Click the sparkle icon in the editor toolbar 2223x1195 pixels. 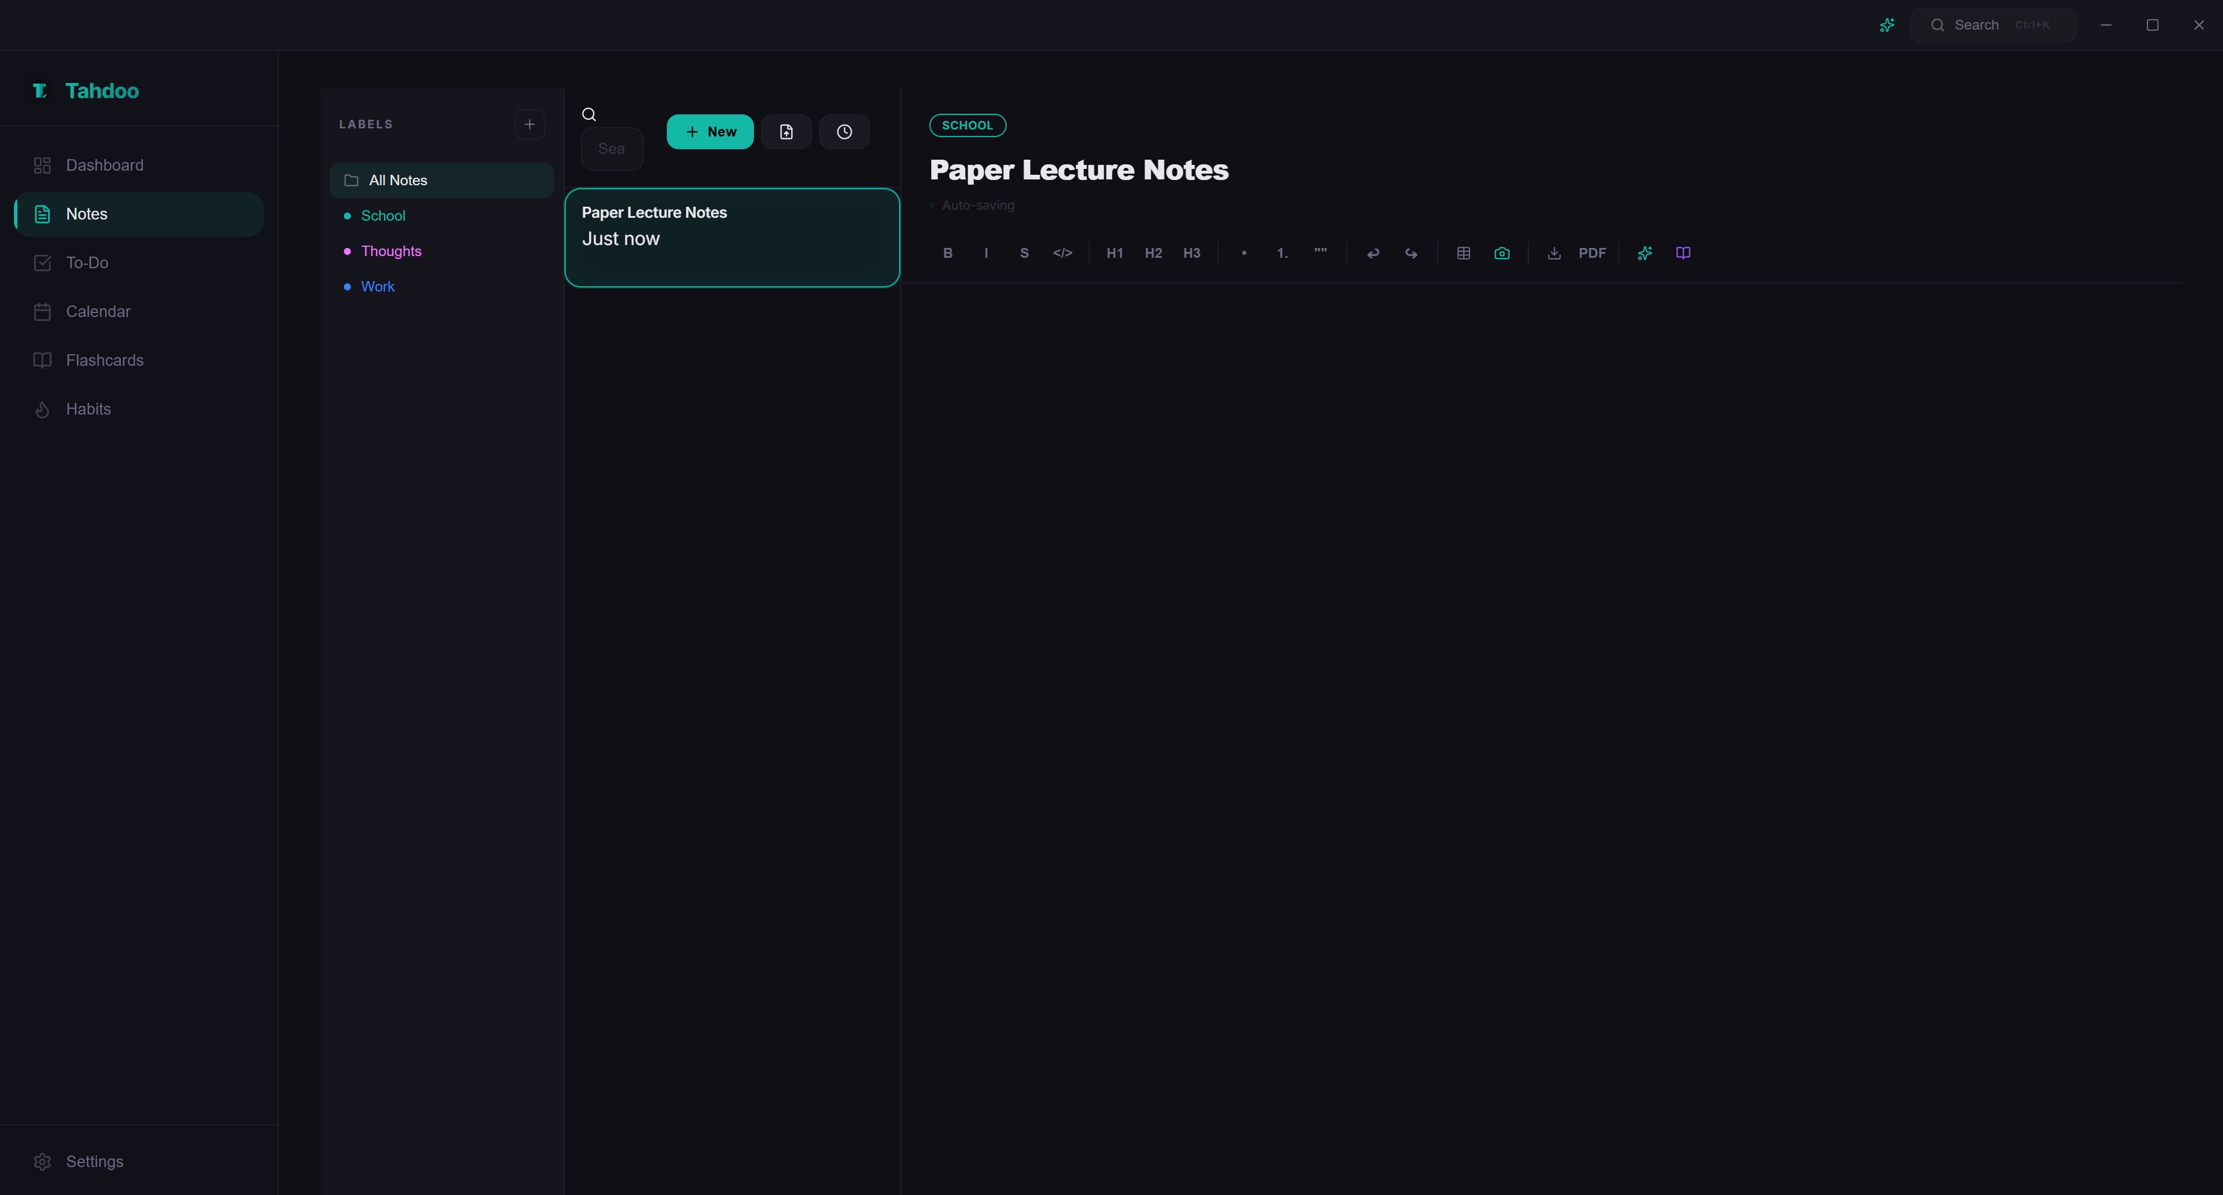tap(1645, 253)
